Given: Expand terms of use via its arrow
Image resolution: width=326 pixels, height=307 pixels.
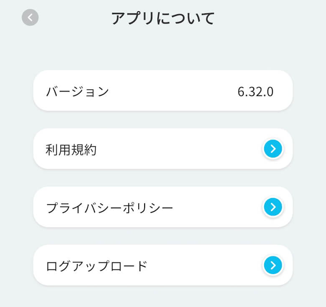Looking at the screenshot, I should coord(273,149).
